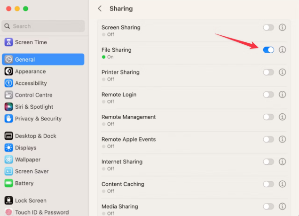Switch on Internet Sharing
The height and width of the screenshot is (216, 299).
[x=268, y=161]
